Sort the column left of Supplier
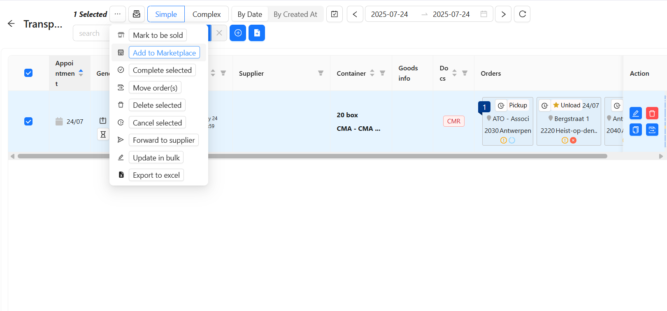667x311 pixels. [x=213, y=73]
